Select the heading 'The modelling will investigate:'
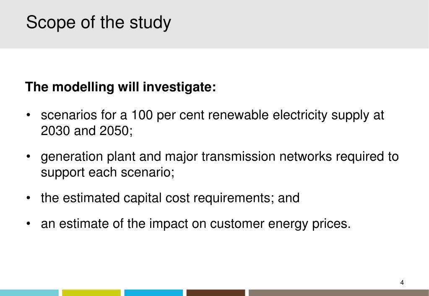Viewport: 429px width, 296px height. coord(121,87)
